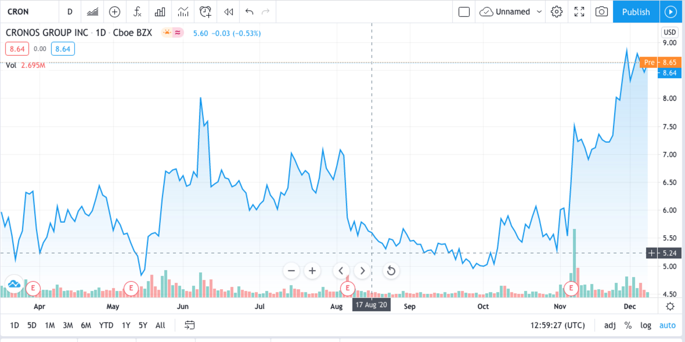The height and width of the screenshot is (342, 685).
Task: Open the financials bar chart icon
Action: 160,11
